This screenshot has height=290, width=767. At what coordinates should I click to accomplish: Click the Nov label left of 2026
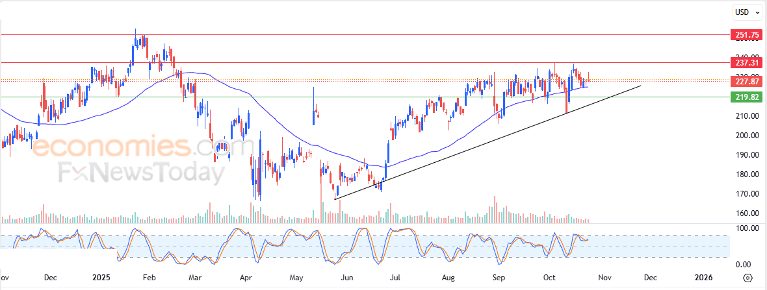click(604, 278)
